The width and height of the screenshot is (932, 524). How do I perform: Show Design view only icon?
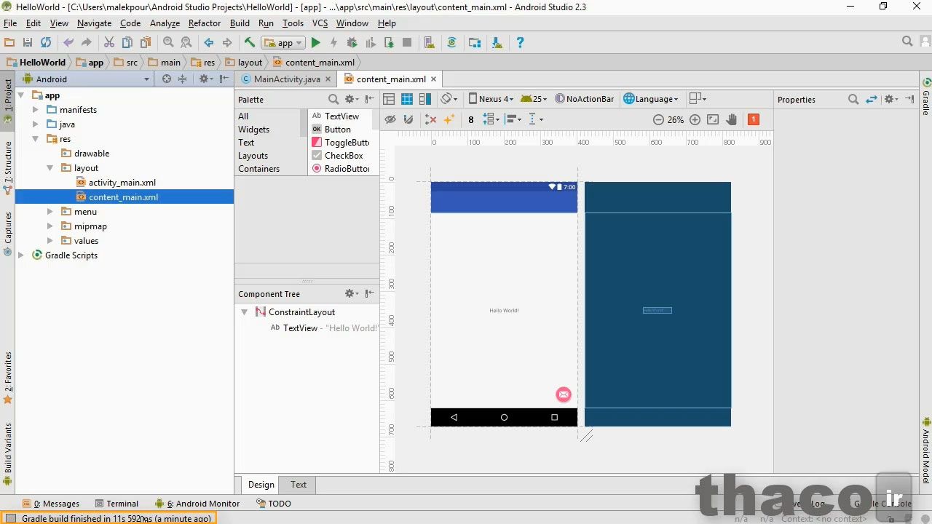pos(389,99)
